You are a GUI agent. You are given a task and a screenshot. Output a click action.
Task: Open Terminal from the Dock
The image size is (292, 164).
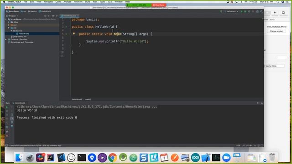[82, 158]
